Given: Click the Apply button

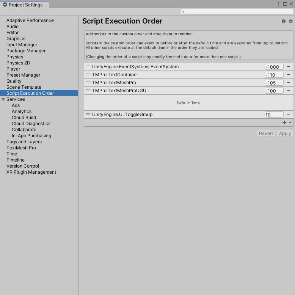Looking at the screenshot, I should click(x=285, y=133).
